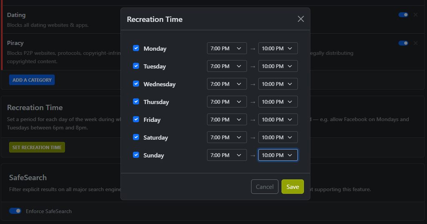The image size is (427, 224).
Task: Toggle the Piracy category switch
Action: [403, 43]
